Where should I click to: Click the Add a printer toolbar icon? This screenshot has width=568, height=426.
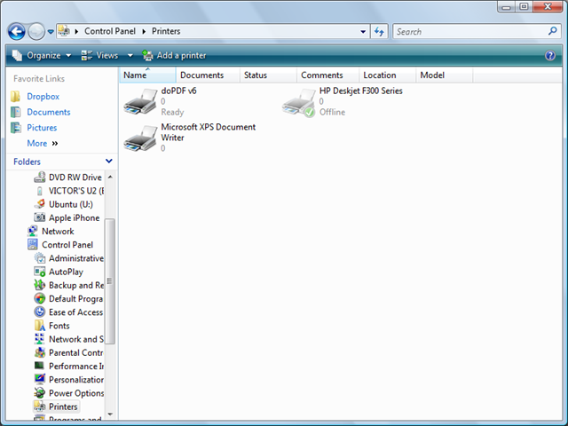[147, 55]
